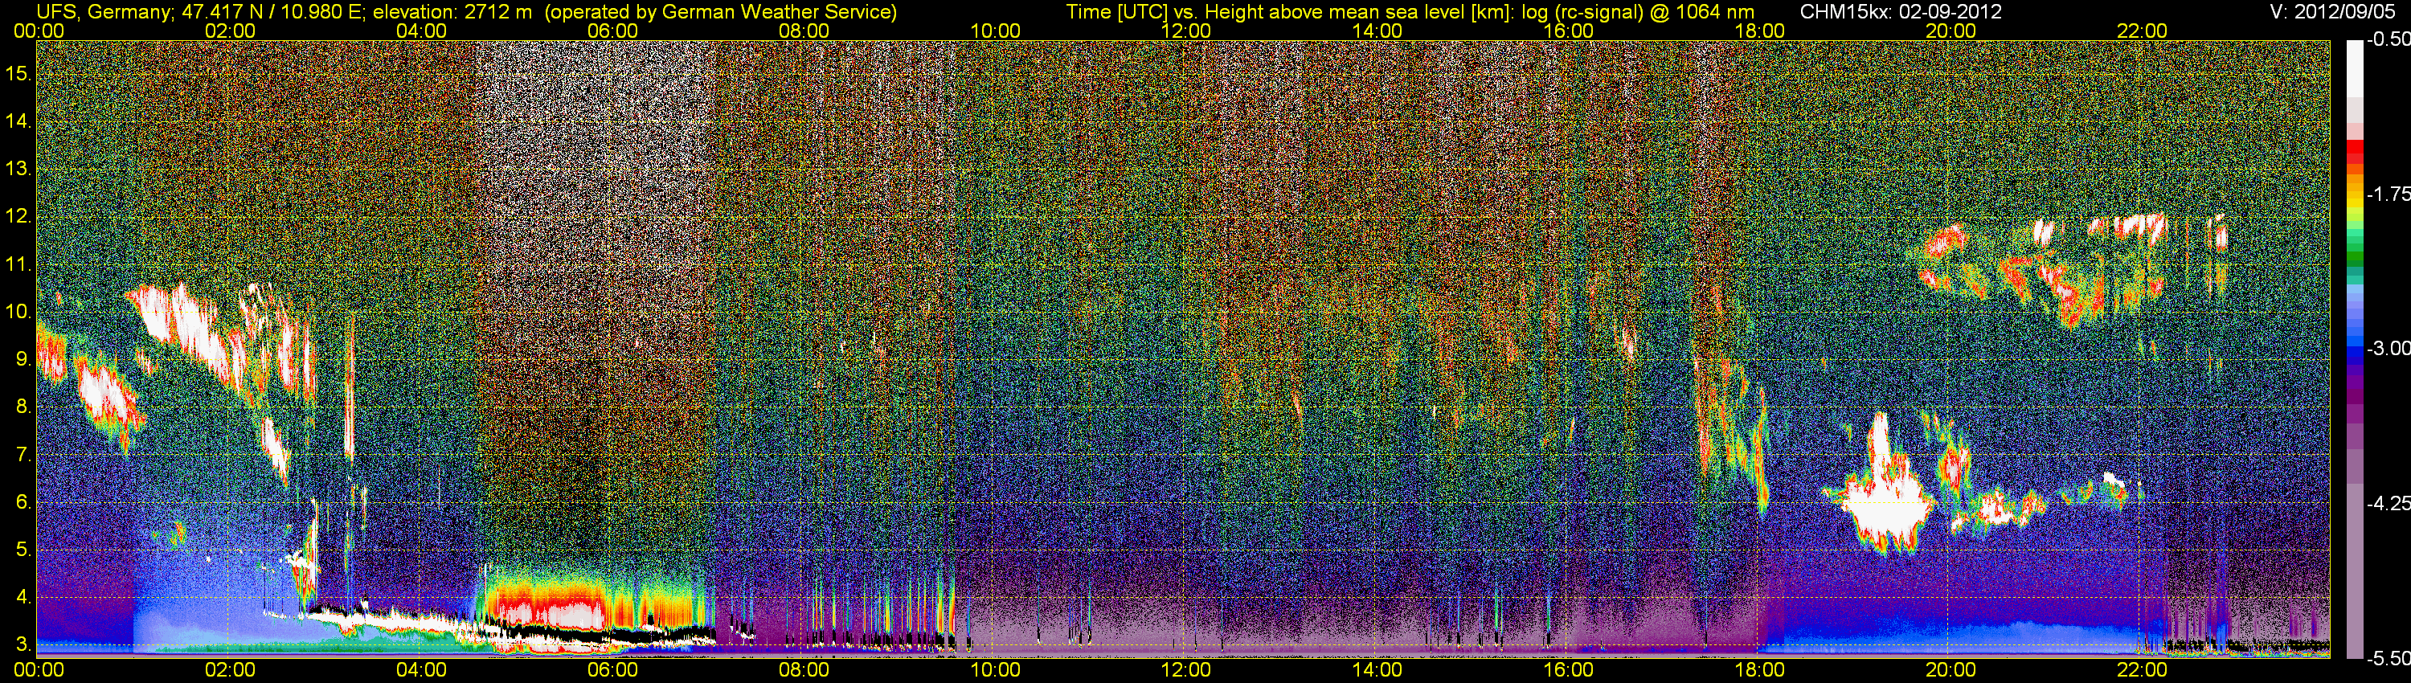Click the '02:00' label on the lower time axis
Viewport: 2411px width, 683px height.
point(230,670)
